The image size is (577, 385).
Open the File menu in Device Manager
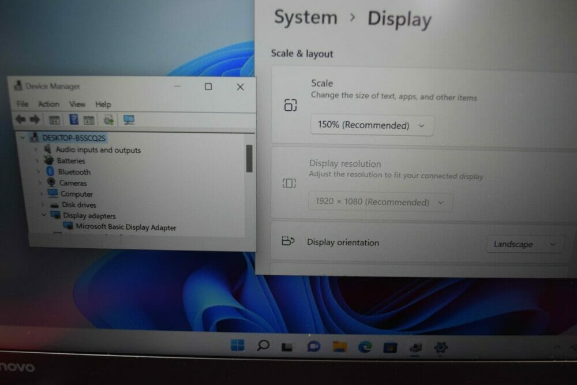tap(22, 104)
